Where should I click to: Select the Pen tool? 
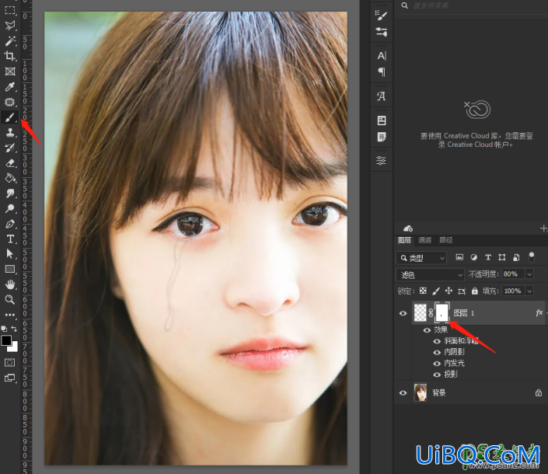10,224
